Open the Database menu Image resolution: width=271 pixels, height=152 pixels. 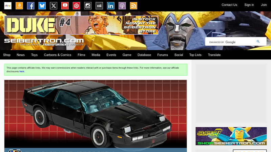[x=144, y=55]
